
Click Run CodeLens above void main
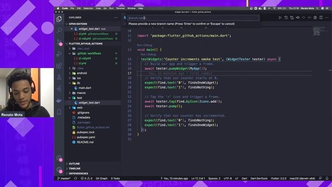pos(140,45)
